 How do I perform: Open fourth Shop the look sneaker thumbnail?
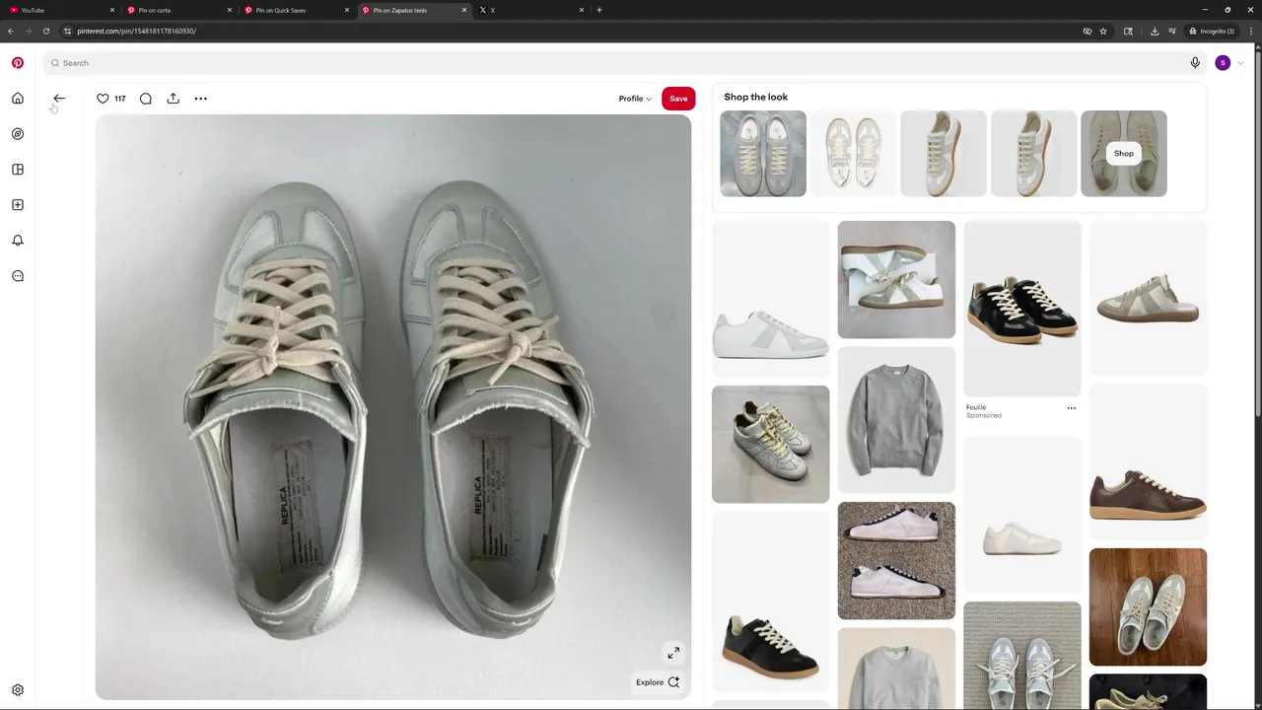(x=1033, y=154)
